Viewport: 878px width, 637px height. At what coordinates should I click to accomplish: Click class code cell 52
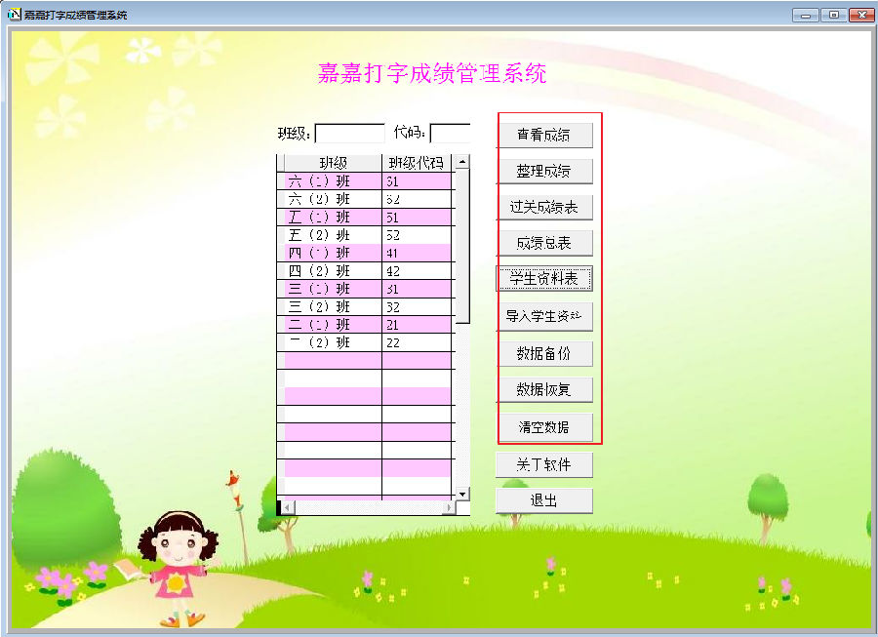coord(417,235)
